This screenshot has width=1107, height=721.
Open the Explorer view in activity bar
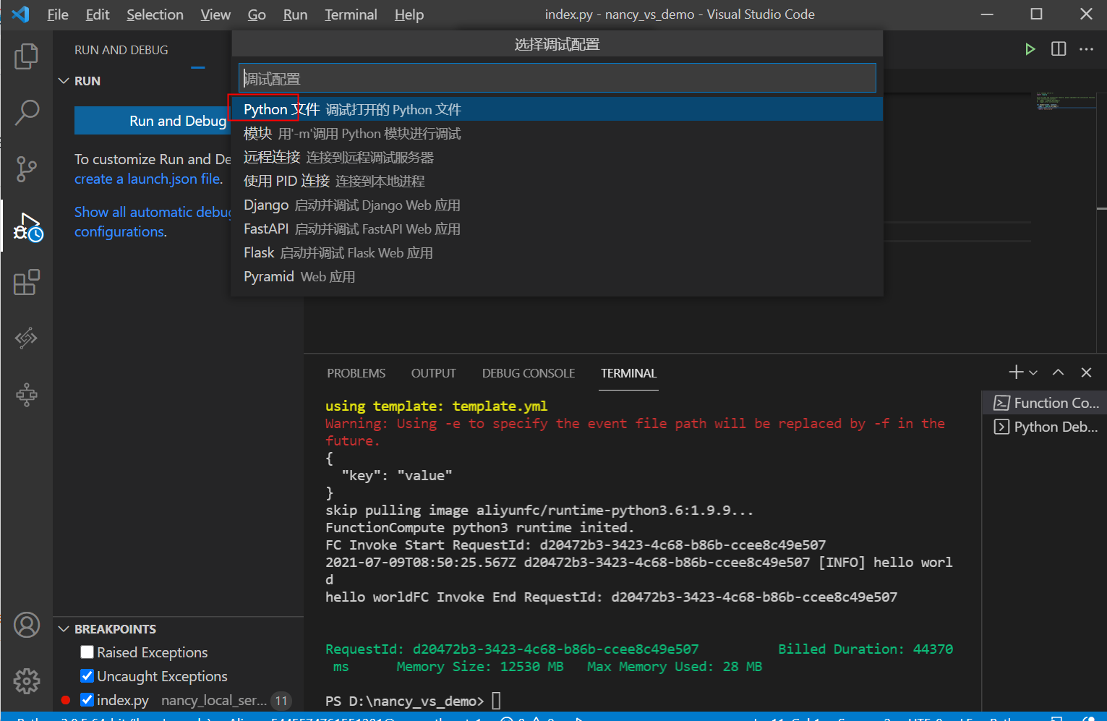(27, 56)
